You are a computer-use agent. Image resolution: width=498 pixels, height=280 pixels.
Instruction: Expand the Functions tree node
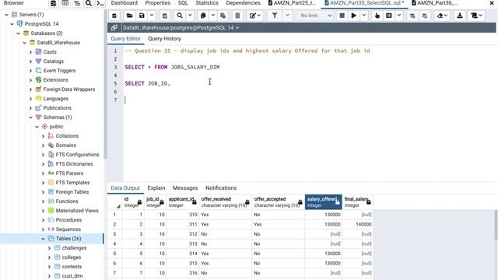pyautogui.click(x=44, y=201)
